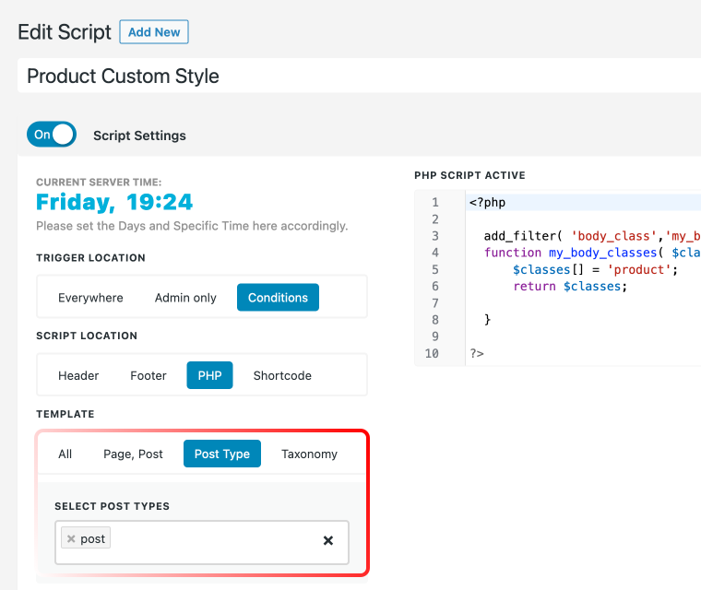This screenshot has width=701, height=590.
Task: Open the Select Post Types field
Action: 202,543
